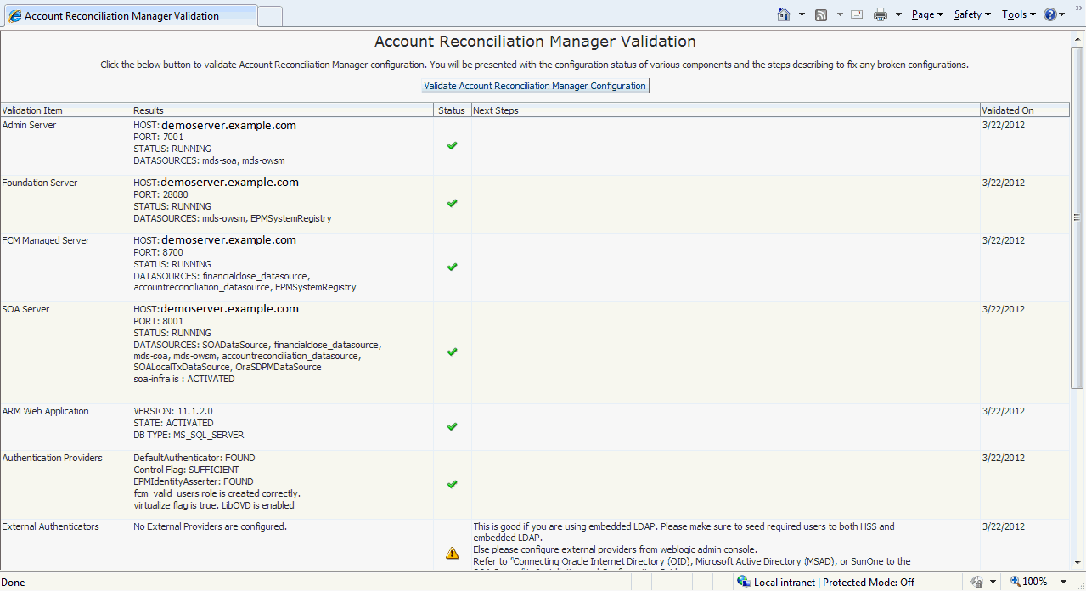Click the warning icon for External Authenticators
1086x591 pixels.
point(452,553)
